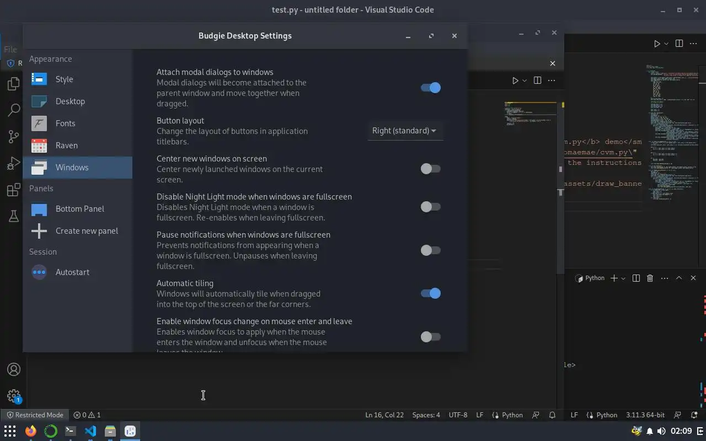
Task: Open the errors and warnings count in status bar
Action: coord(87,415)
